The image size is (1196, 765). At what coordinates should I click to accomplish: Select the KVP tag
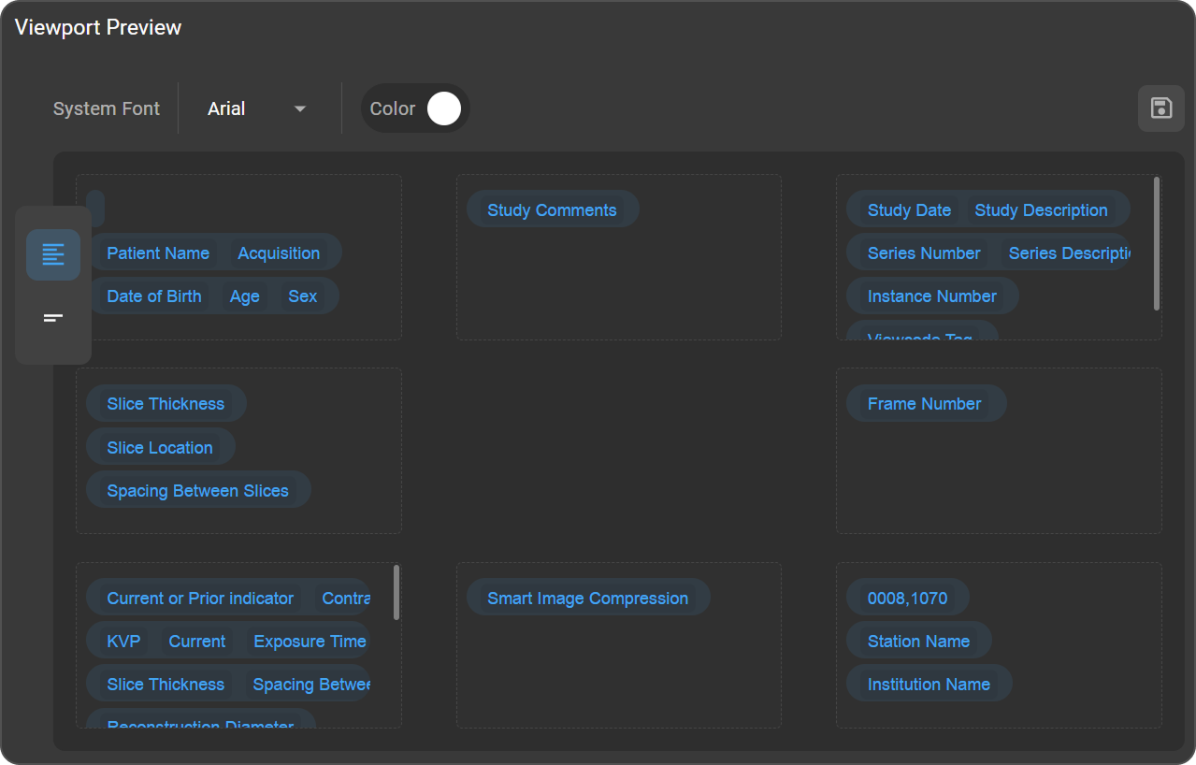(123, 641)
